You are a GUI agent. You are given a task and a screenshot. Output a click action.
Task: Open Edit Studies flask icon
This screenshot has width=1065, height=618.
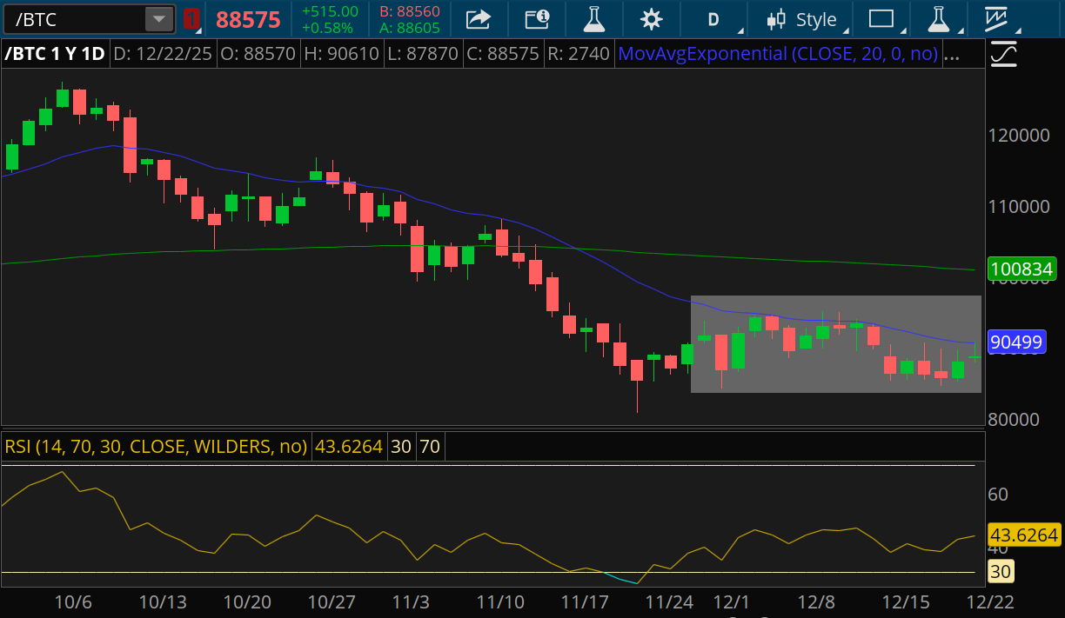point(593,19)
